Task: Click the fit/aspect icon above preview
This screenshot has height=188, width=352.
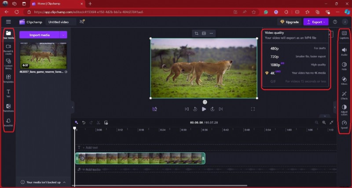Action: 204,33
